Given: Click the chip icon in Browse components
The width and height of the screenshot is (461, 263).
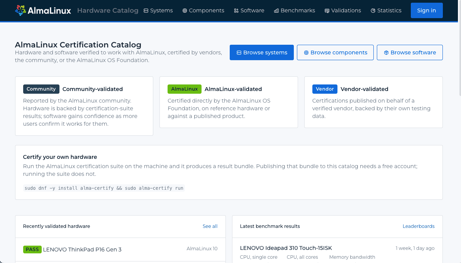Looking at the screenshot, I should (x=306, y=52).
